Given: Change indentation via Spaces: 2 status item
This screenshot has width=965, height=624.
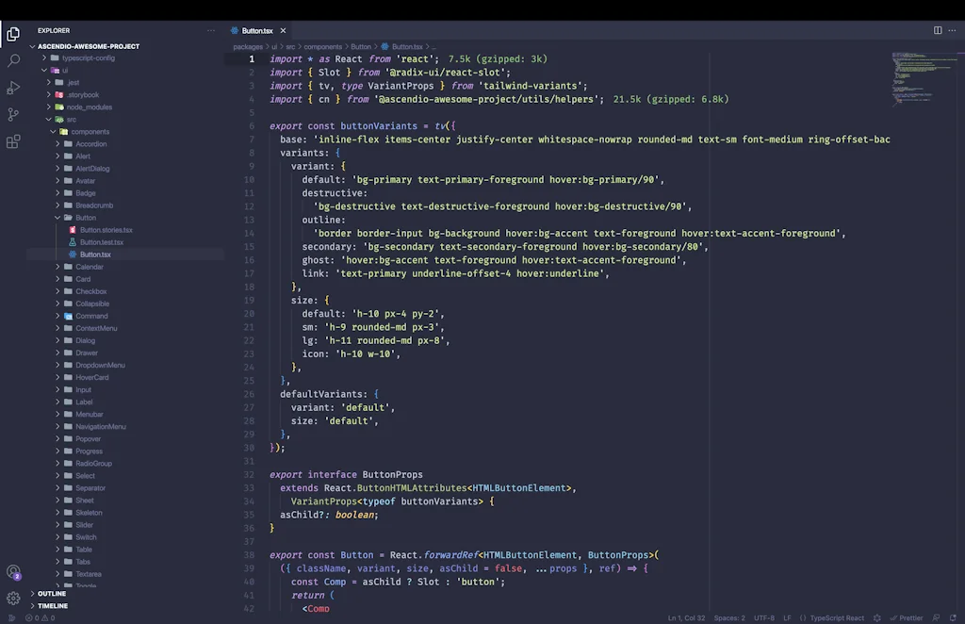Looking at the screenshot, I should [731, 617].
